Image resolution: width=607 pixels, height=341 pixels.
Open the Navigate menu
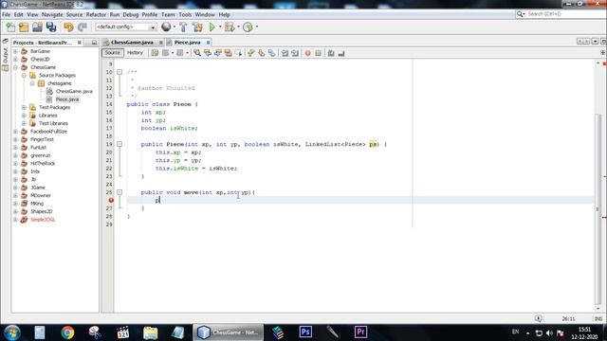(52, 14)
